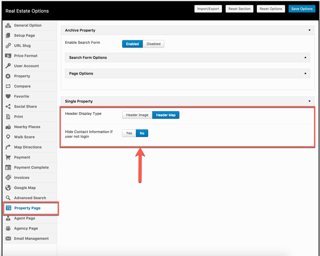Click the Map Directions arrow icon
Viewport: 320px width, 256px height.
coord(8,147)
